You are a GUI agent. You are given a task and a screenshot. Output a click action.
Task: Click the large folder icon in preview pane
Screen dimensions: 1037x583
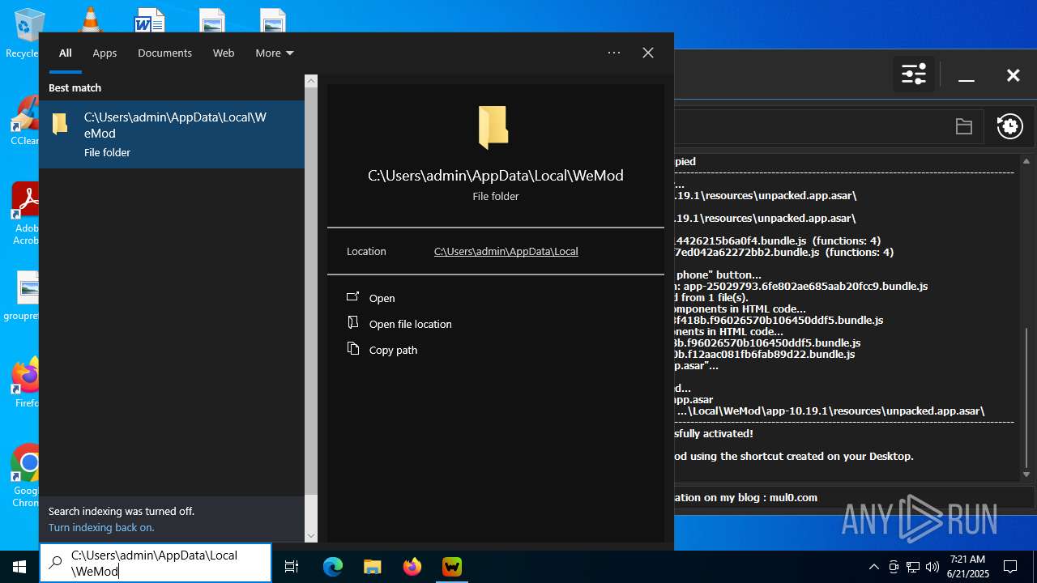click(494, 127)
